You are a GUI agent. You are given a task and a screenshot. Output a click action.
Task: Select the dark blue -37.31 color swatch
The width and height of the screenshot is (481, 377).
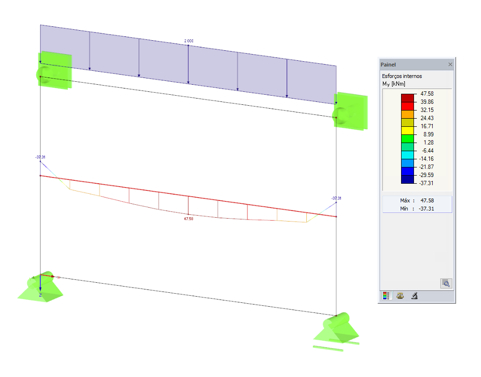point(407,179)
